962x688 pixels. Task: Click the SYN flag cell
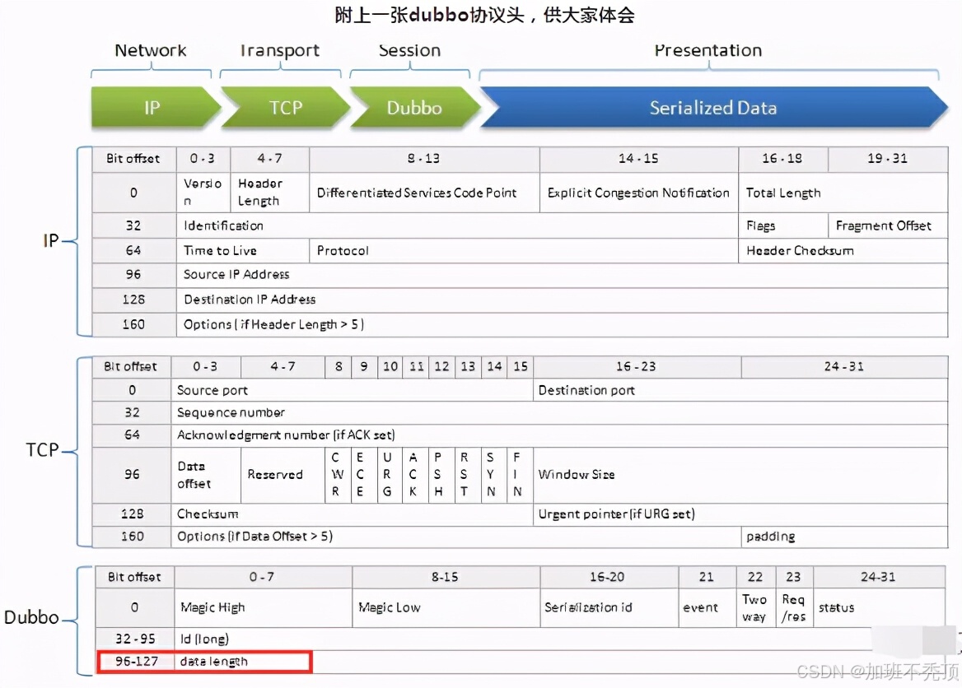click(x=493, y=475)
